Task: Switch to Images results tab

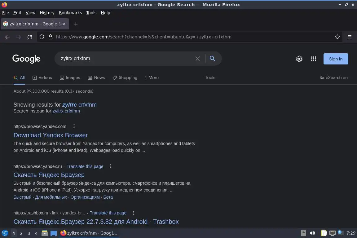Action: click(x=70, y=78)
